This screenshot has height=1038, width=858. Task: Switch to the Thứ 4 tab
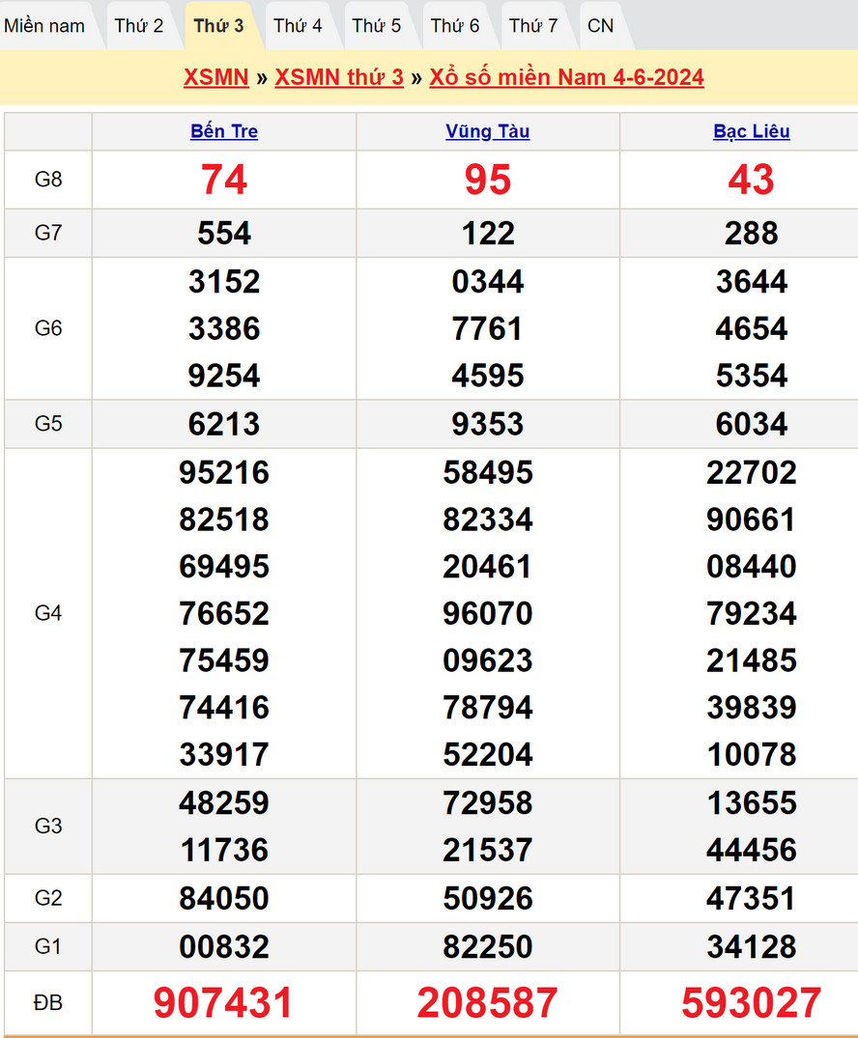[298, 26]
